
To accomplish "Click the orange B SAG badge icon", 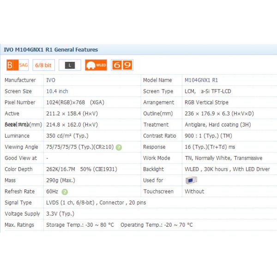I will tap(18, 65).
